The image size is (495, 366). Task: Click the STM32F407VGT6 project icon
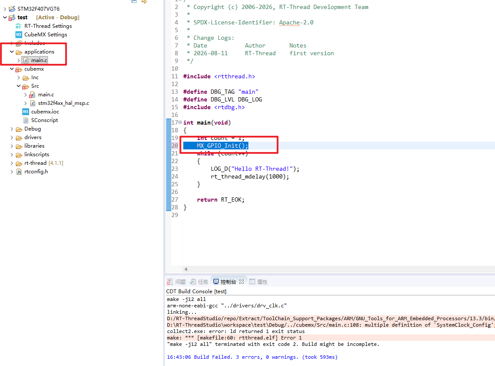coord(12,9)
